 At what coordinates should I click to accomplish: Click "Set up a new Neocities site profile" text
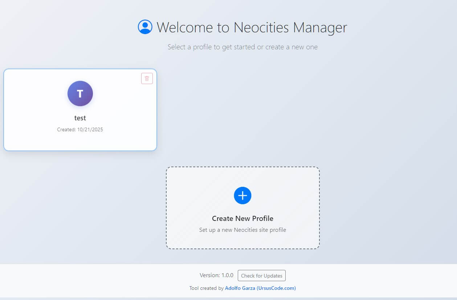point(242,230)
